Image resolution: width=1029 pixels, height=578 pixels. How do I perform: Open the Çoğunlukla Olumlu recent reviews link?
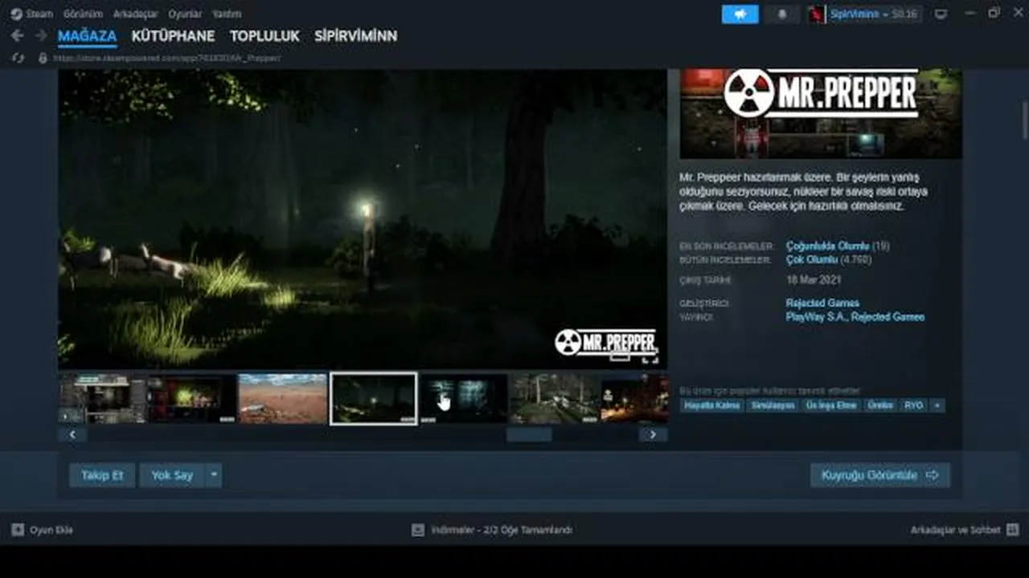[827, 246]
